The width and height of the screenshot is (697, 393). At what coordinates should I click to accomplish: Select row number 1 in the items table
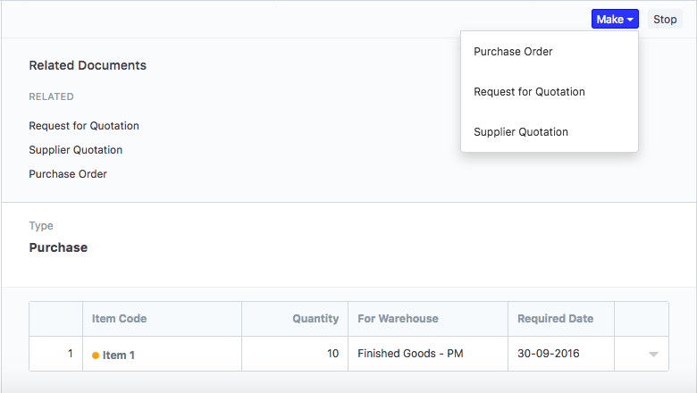tap(70, 354)
